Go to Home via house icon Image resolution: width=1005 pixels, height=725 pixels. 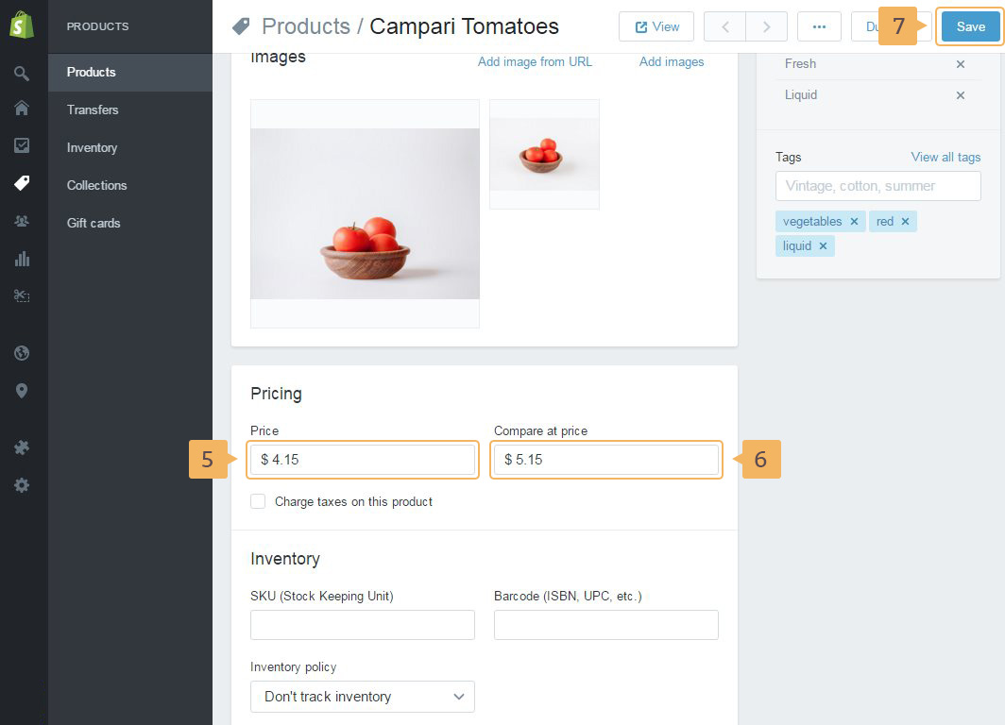pos(22,109)
